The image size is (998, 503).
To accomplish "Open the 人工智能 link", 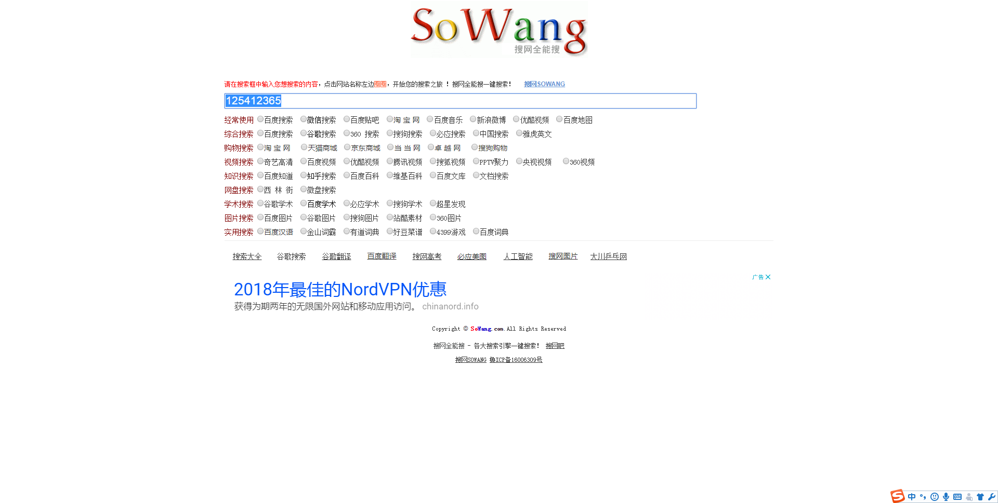I will pyautogui.click(x=518, y=256).
